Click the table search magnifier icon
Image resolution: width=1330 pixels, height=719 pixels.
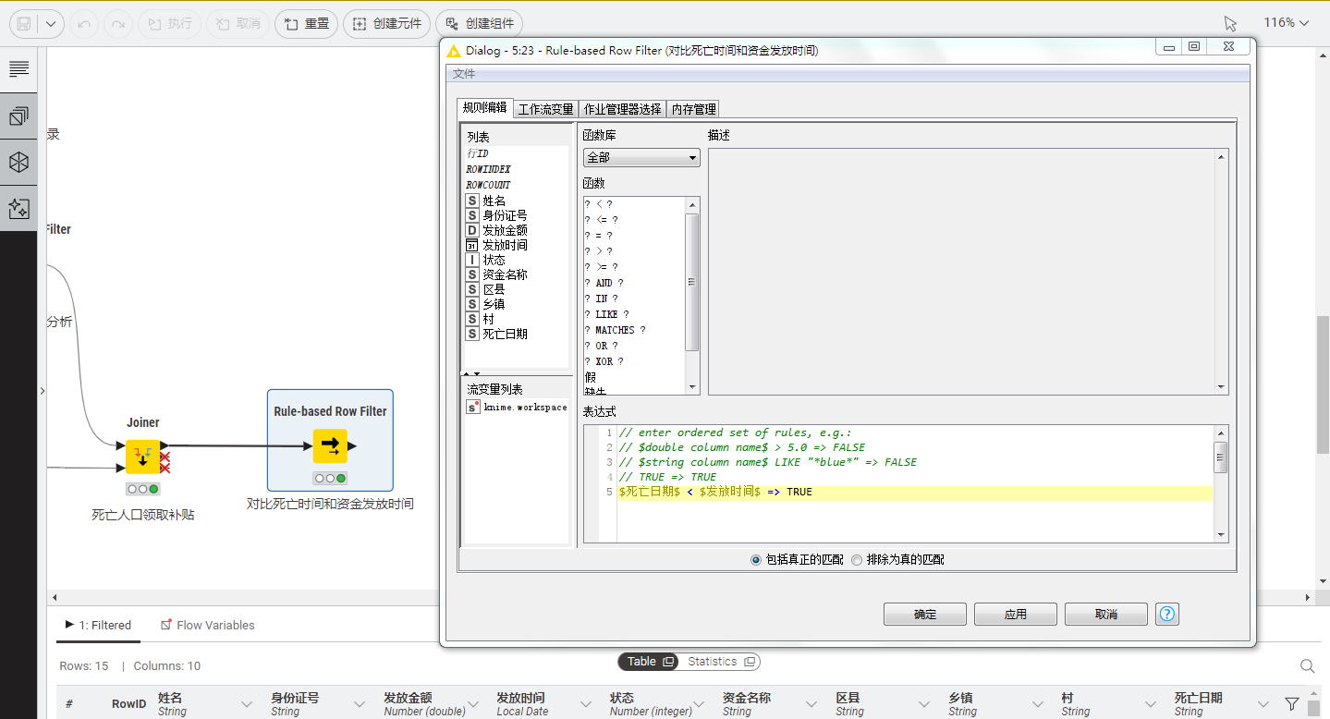pos(1307,666)
